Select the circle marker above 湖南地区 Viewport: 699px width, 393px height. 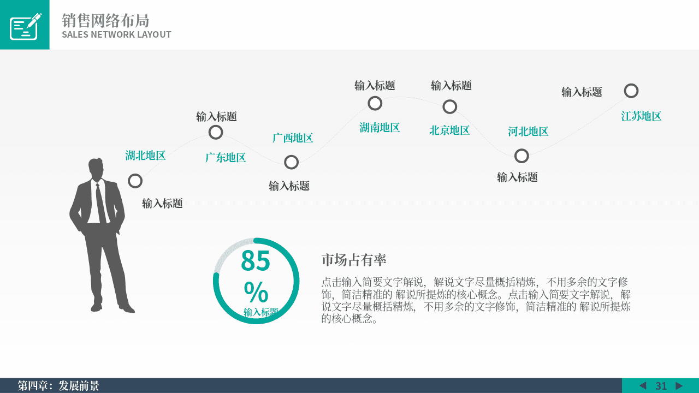click(375, 103)
